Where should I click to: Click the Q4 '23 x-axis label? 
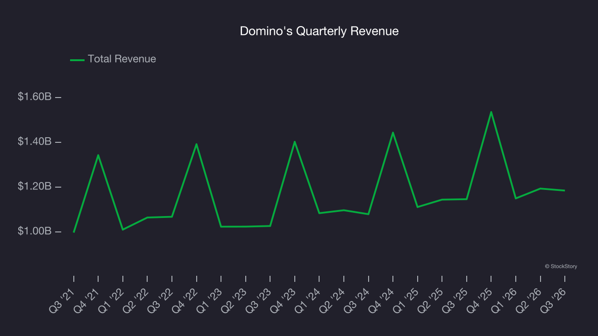(284, 300)
